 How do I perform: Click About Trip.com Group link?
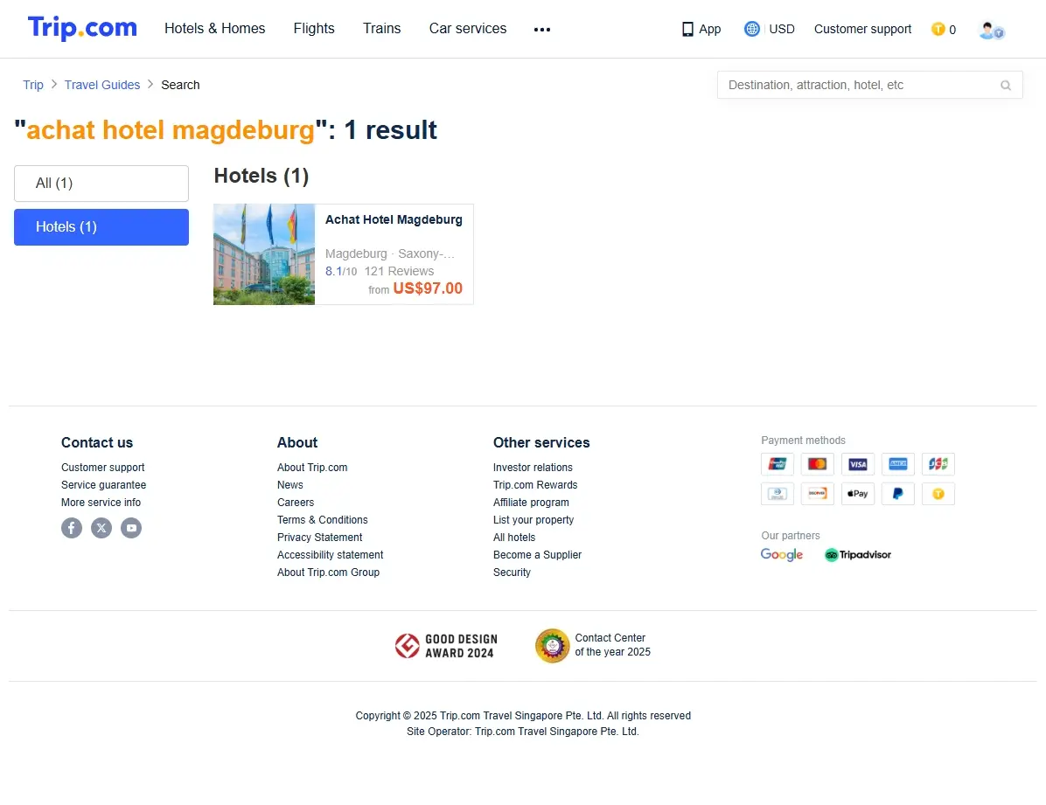[x=328, y=573]
